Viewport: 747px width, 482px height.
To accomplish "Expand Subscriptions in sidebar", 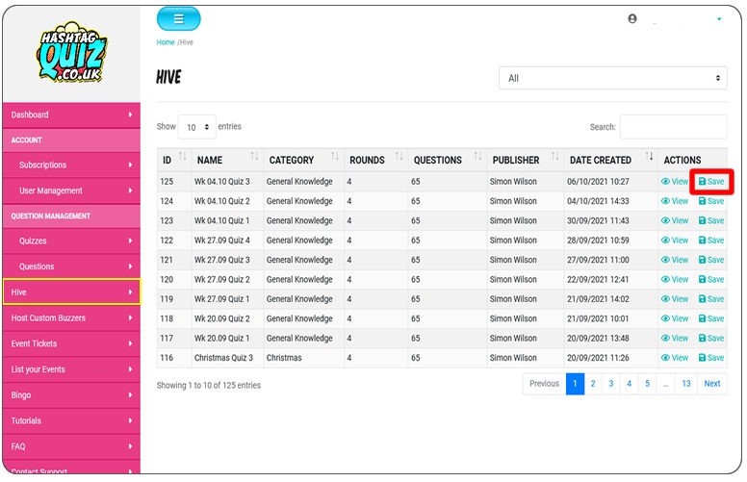I will click(x=71, y=165).
